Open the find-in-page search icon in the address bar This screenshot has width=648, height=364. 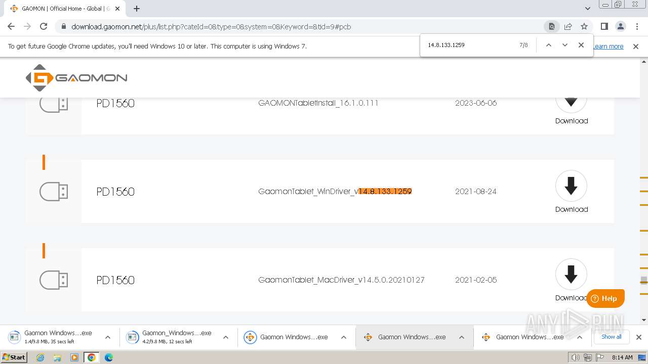[x=552, y=26]
